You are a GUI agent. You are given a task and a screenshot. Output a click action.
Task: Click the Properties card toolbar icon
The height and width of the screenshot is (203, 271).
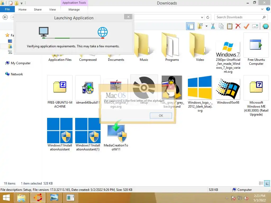(x=255, y=26)
